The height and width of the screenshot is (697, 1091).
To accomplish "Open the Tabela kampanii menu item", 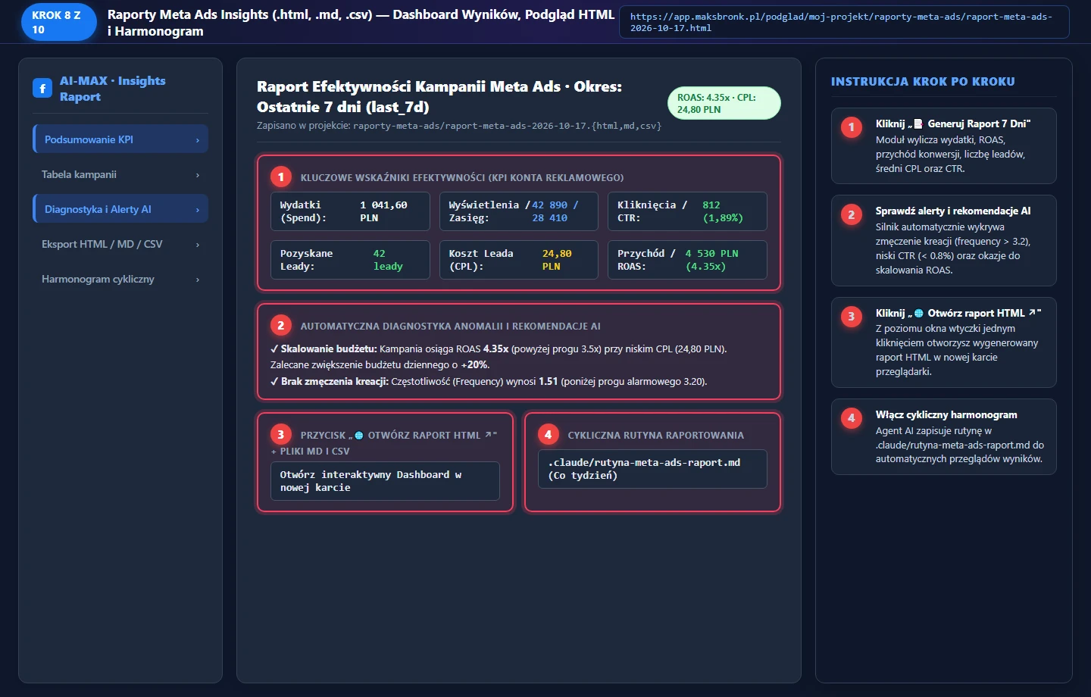I will [120, 174].
